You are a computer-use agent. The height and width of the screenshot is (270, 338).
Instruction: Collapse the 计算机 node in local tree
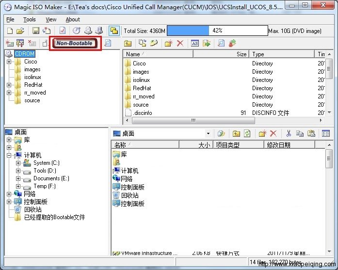[9, 156]
